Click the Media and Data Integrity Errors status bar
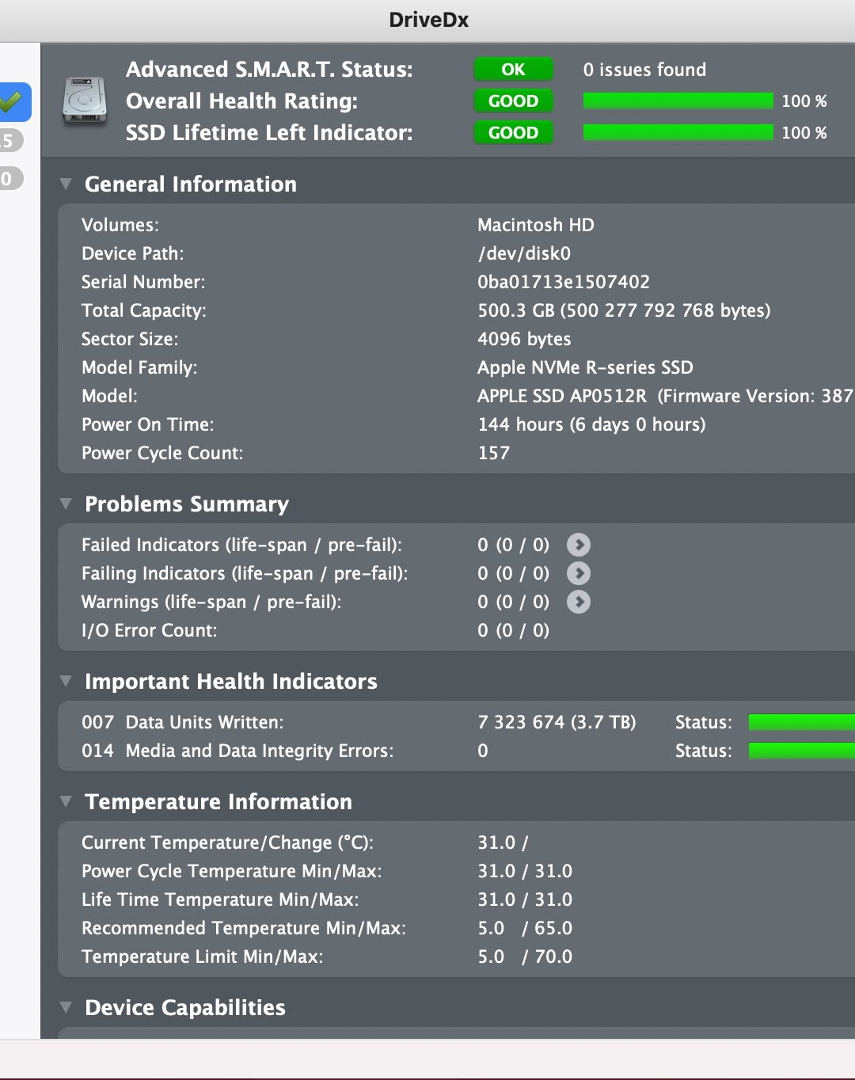 coord(800,750)
